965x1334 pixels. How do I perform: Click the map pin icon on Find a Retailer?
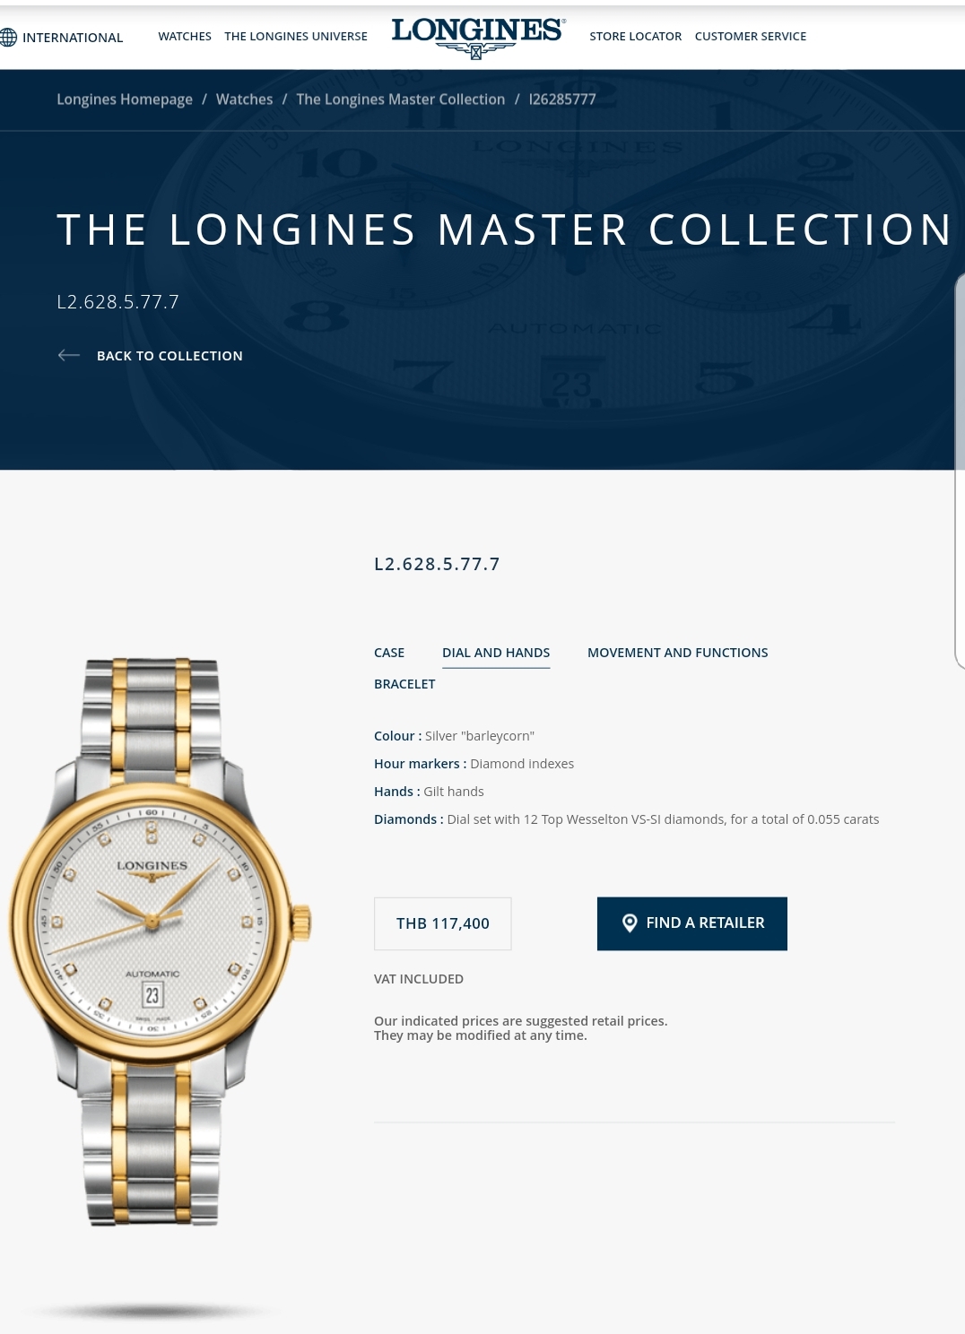[630, 923]
